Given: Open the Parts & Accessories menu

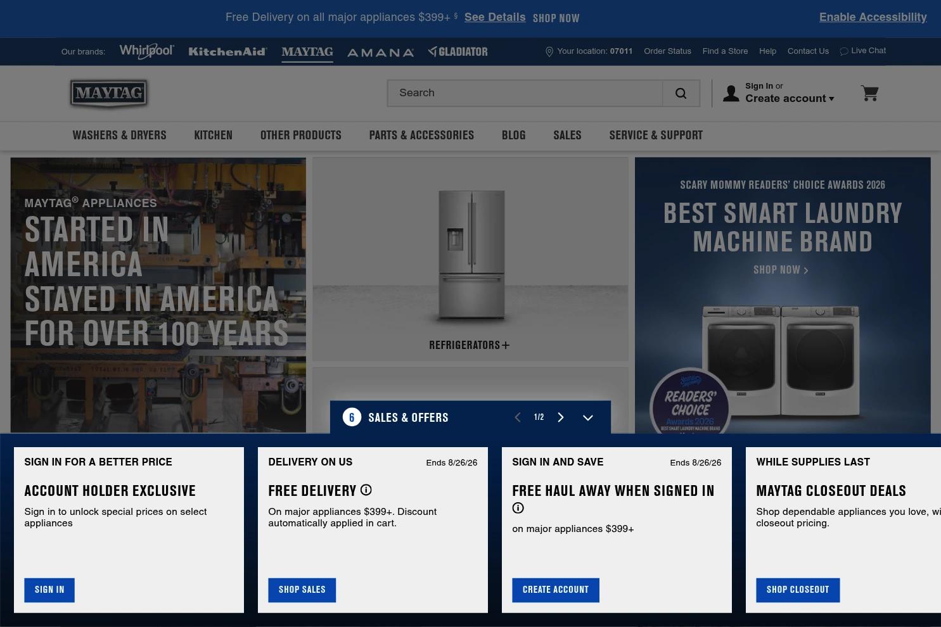Looking at the screenshot, I should tap(421, 135).
